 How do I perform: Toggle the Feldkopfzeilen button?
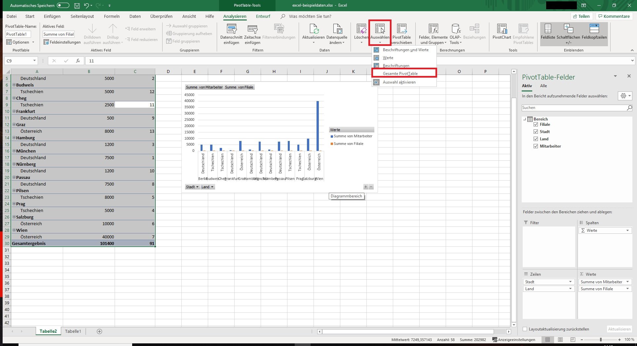(594, 29)
